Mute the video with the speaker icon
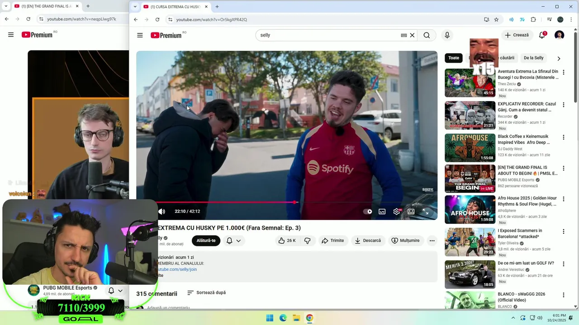Viewport: 579px width, 325px height. tap(161, 211)
